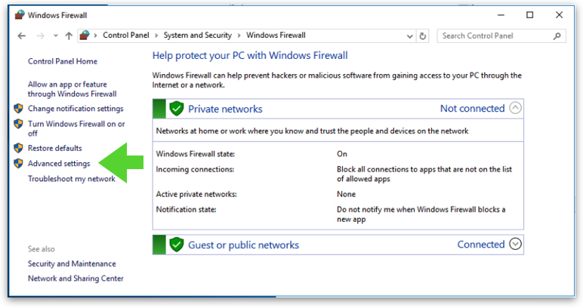583x308 pixels.
Task: Click the Windows Firewall title bar icon
Action: [x=20, y=15]
